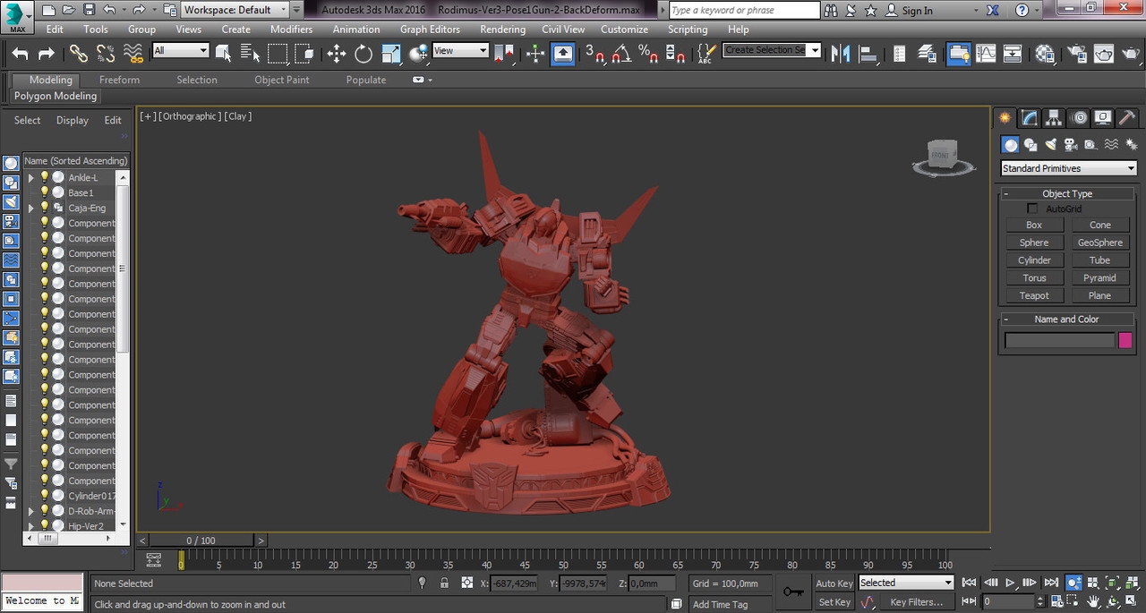Click the pink object color swatch
The image size is (1146, 613).
pyautogui.click(x=1125, y=340)
